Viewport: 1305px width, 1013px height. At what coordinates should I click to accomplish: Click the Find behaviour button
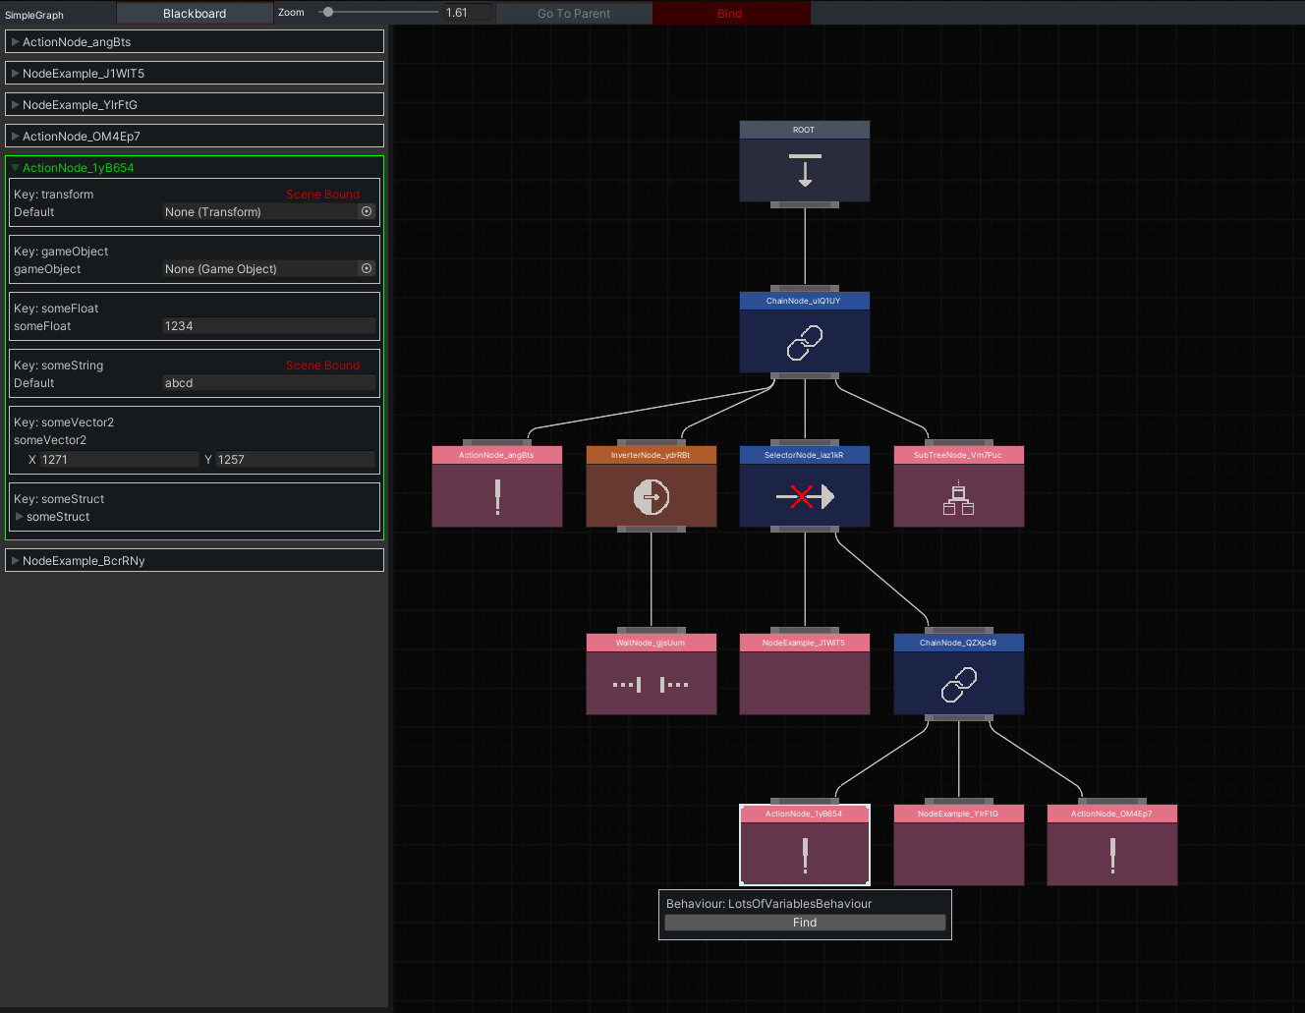pos(805,923)
